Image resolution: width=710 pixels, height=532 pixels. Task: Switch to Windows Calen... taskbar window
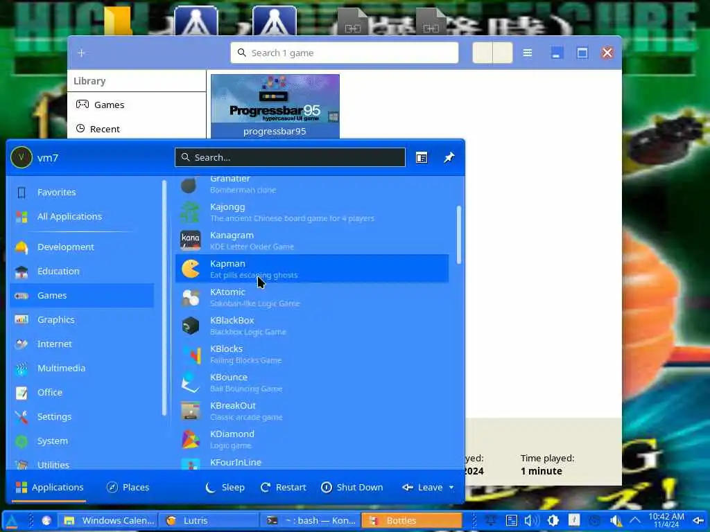pos(109,521)
